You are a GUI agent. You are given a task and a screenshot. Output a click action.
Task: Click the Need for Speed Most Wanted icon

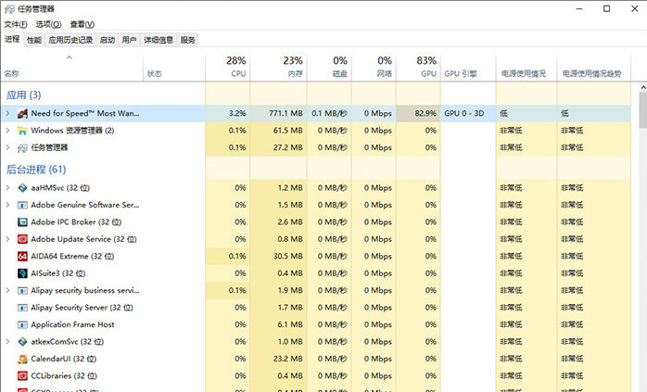click(22, 113)
